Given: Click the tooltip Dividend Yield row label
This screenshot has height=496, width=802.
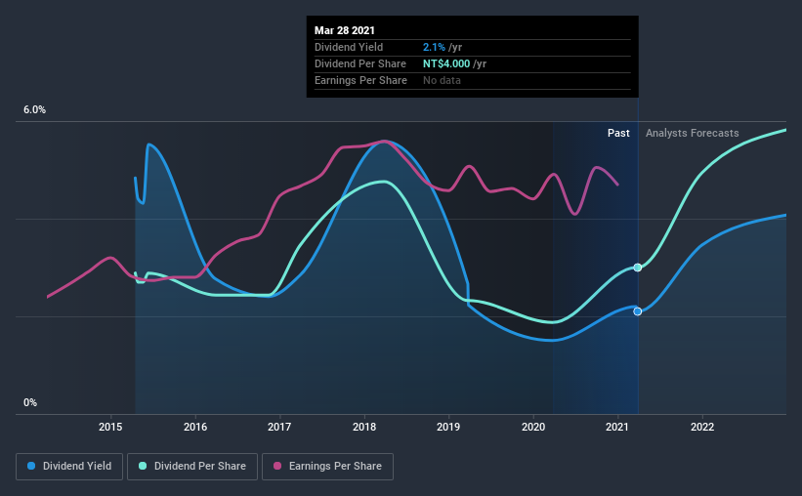Looking at the screenshot, I should pyautogui.click(x=349, y=47).
